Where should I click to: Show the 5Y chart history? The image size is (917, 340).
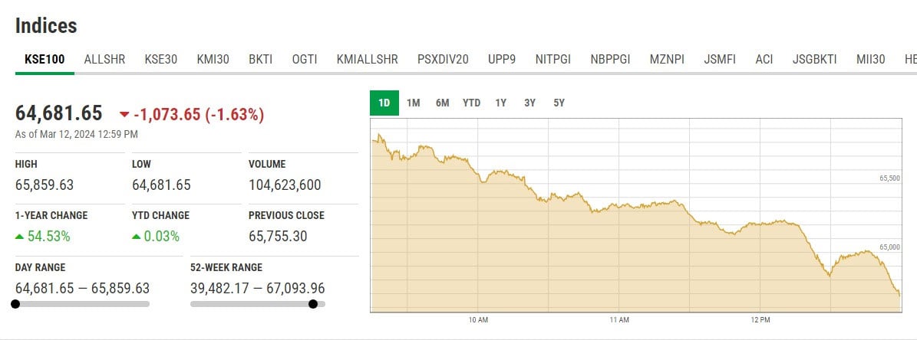[x=559, y=103]
